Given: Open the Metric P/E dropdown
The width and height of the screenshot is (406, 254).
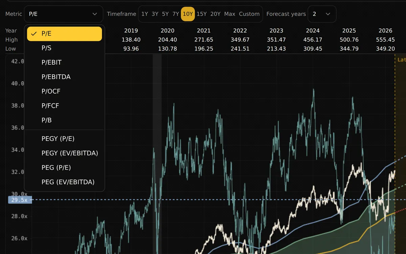Looking at the screenshot, I should click(x=64, y=14).
